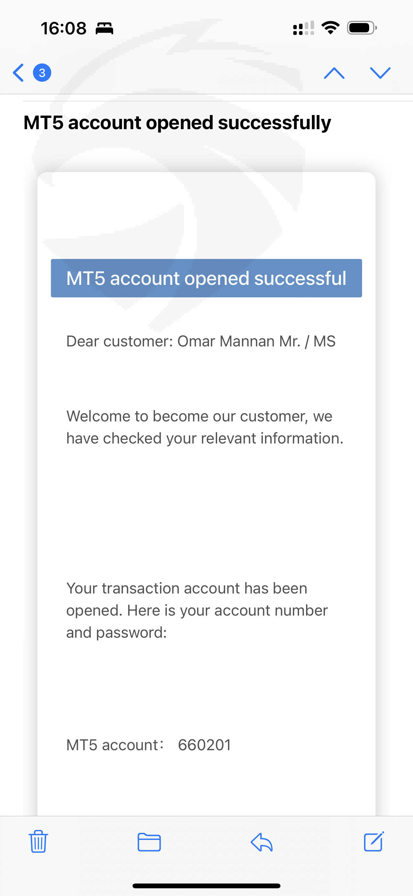The image size is (413, 896).
Task: Go to next message with down arrow
Action: pyautogui.click(x=380, y=73)
